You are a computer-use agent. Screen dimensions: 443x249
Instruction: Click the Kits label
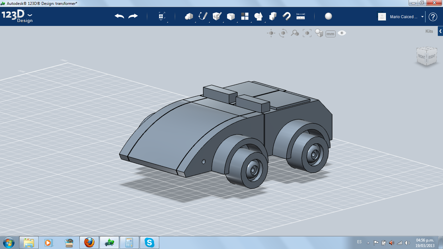(x=429, y=31)
